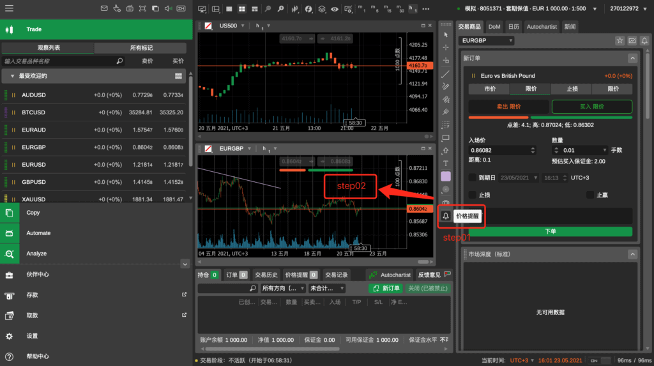Toggle the sound speaker icon
This screenshot has width=654, height=366.
coord(168,8)
